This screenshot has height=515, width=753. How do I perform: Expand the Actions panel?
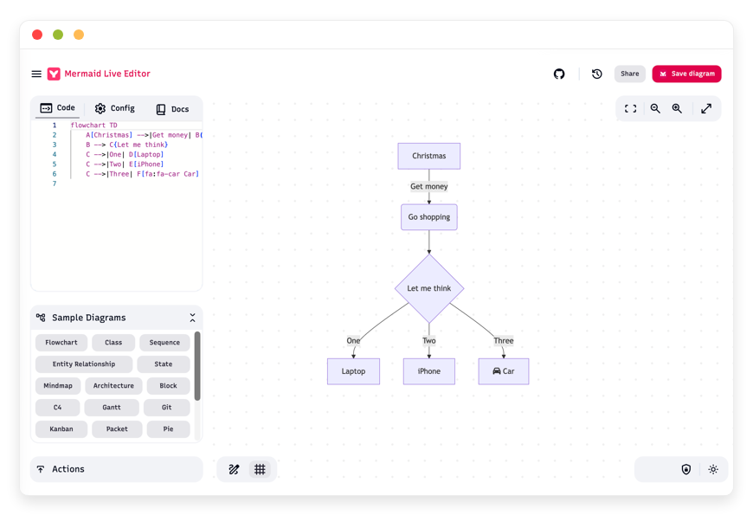click(116, 469)
